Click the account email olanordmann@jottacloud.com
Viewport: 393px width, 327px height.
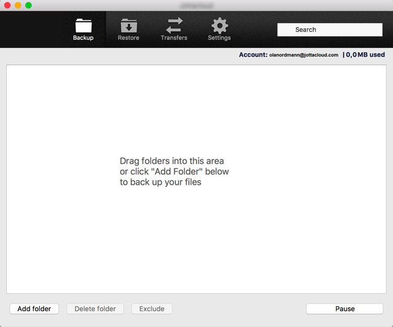point(304,55)
